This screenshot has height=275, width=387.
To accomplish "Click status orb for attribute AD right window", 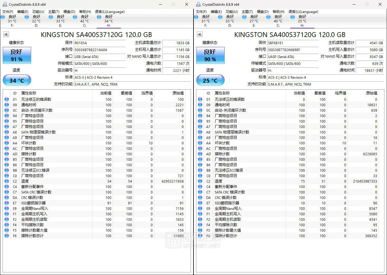I will pos(200,154).
